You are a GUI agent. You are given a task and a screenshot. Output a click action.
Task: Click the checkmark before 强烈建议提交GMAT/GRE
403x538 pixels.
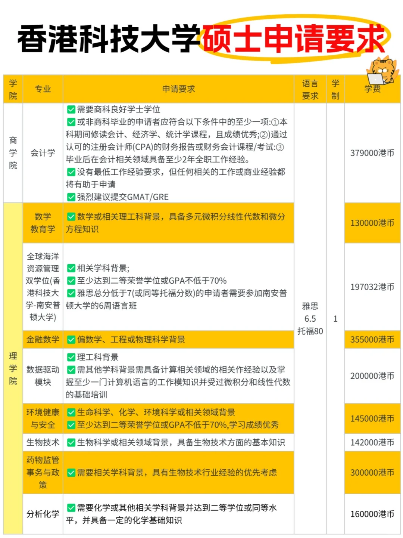[x=71, y=197]
